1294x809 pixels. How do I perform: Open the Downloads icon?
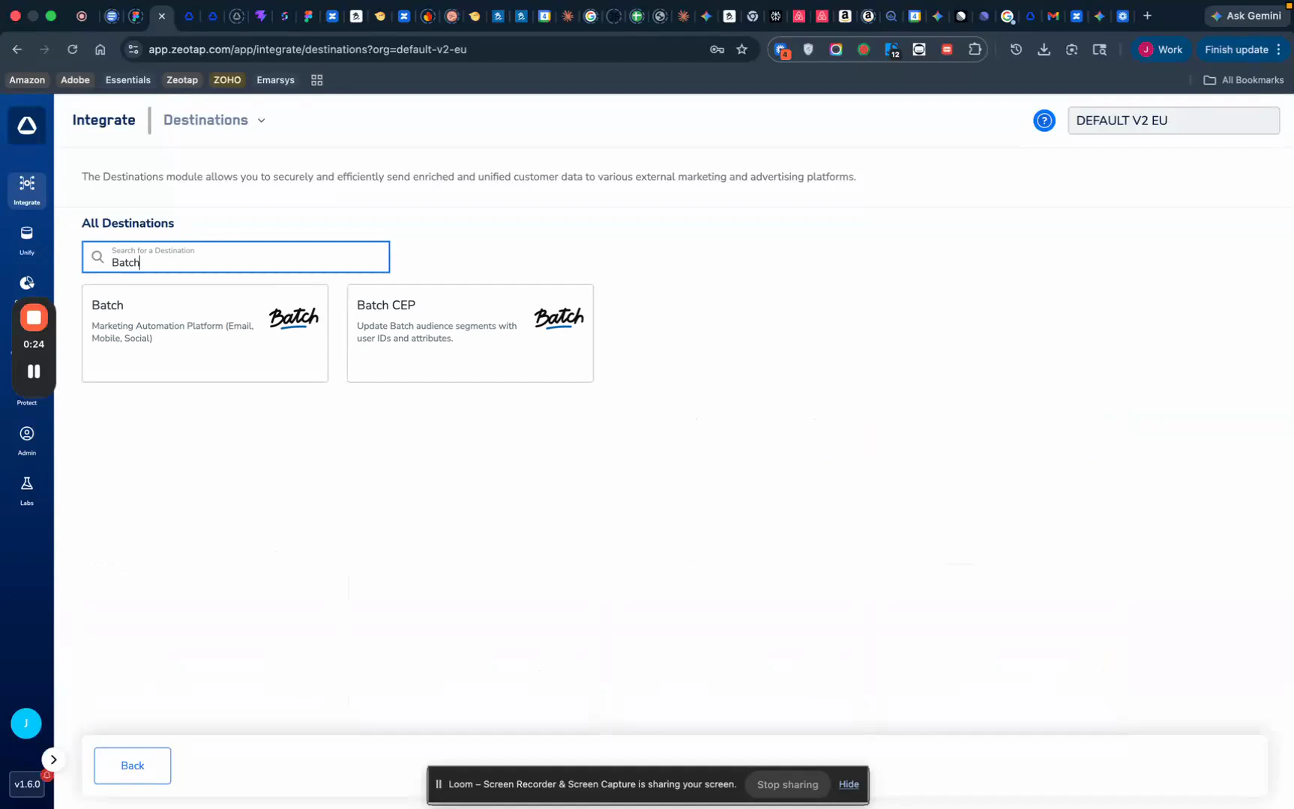[1044, 49]
